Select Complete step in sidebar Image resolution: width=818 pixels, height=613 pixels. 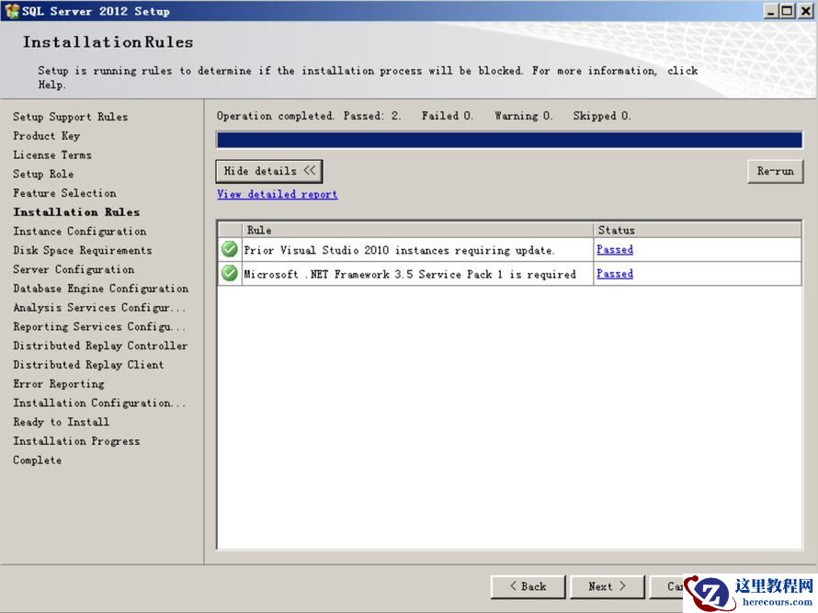(37, 460)
